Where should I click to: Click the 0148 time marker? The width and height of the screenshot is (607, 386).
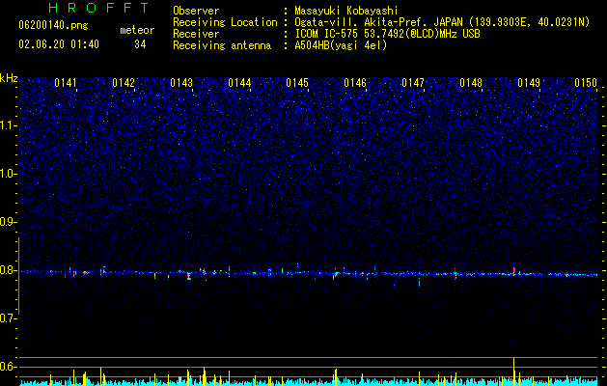click(x=471, y=83)
